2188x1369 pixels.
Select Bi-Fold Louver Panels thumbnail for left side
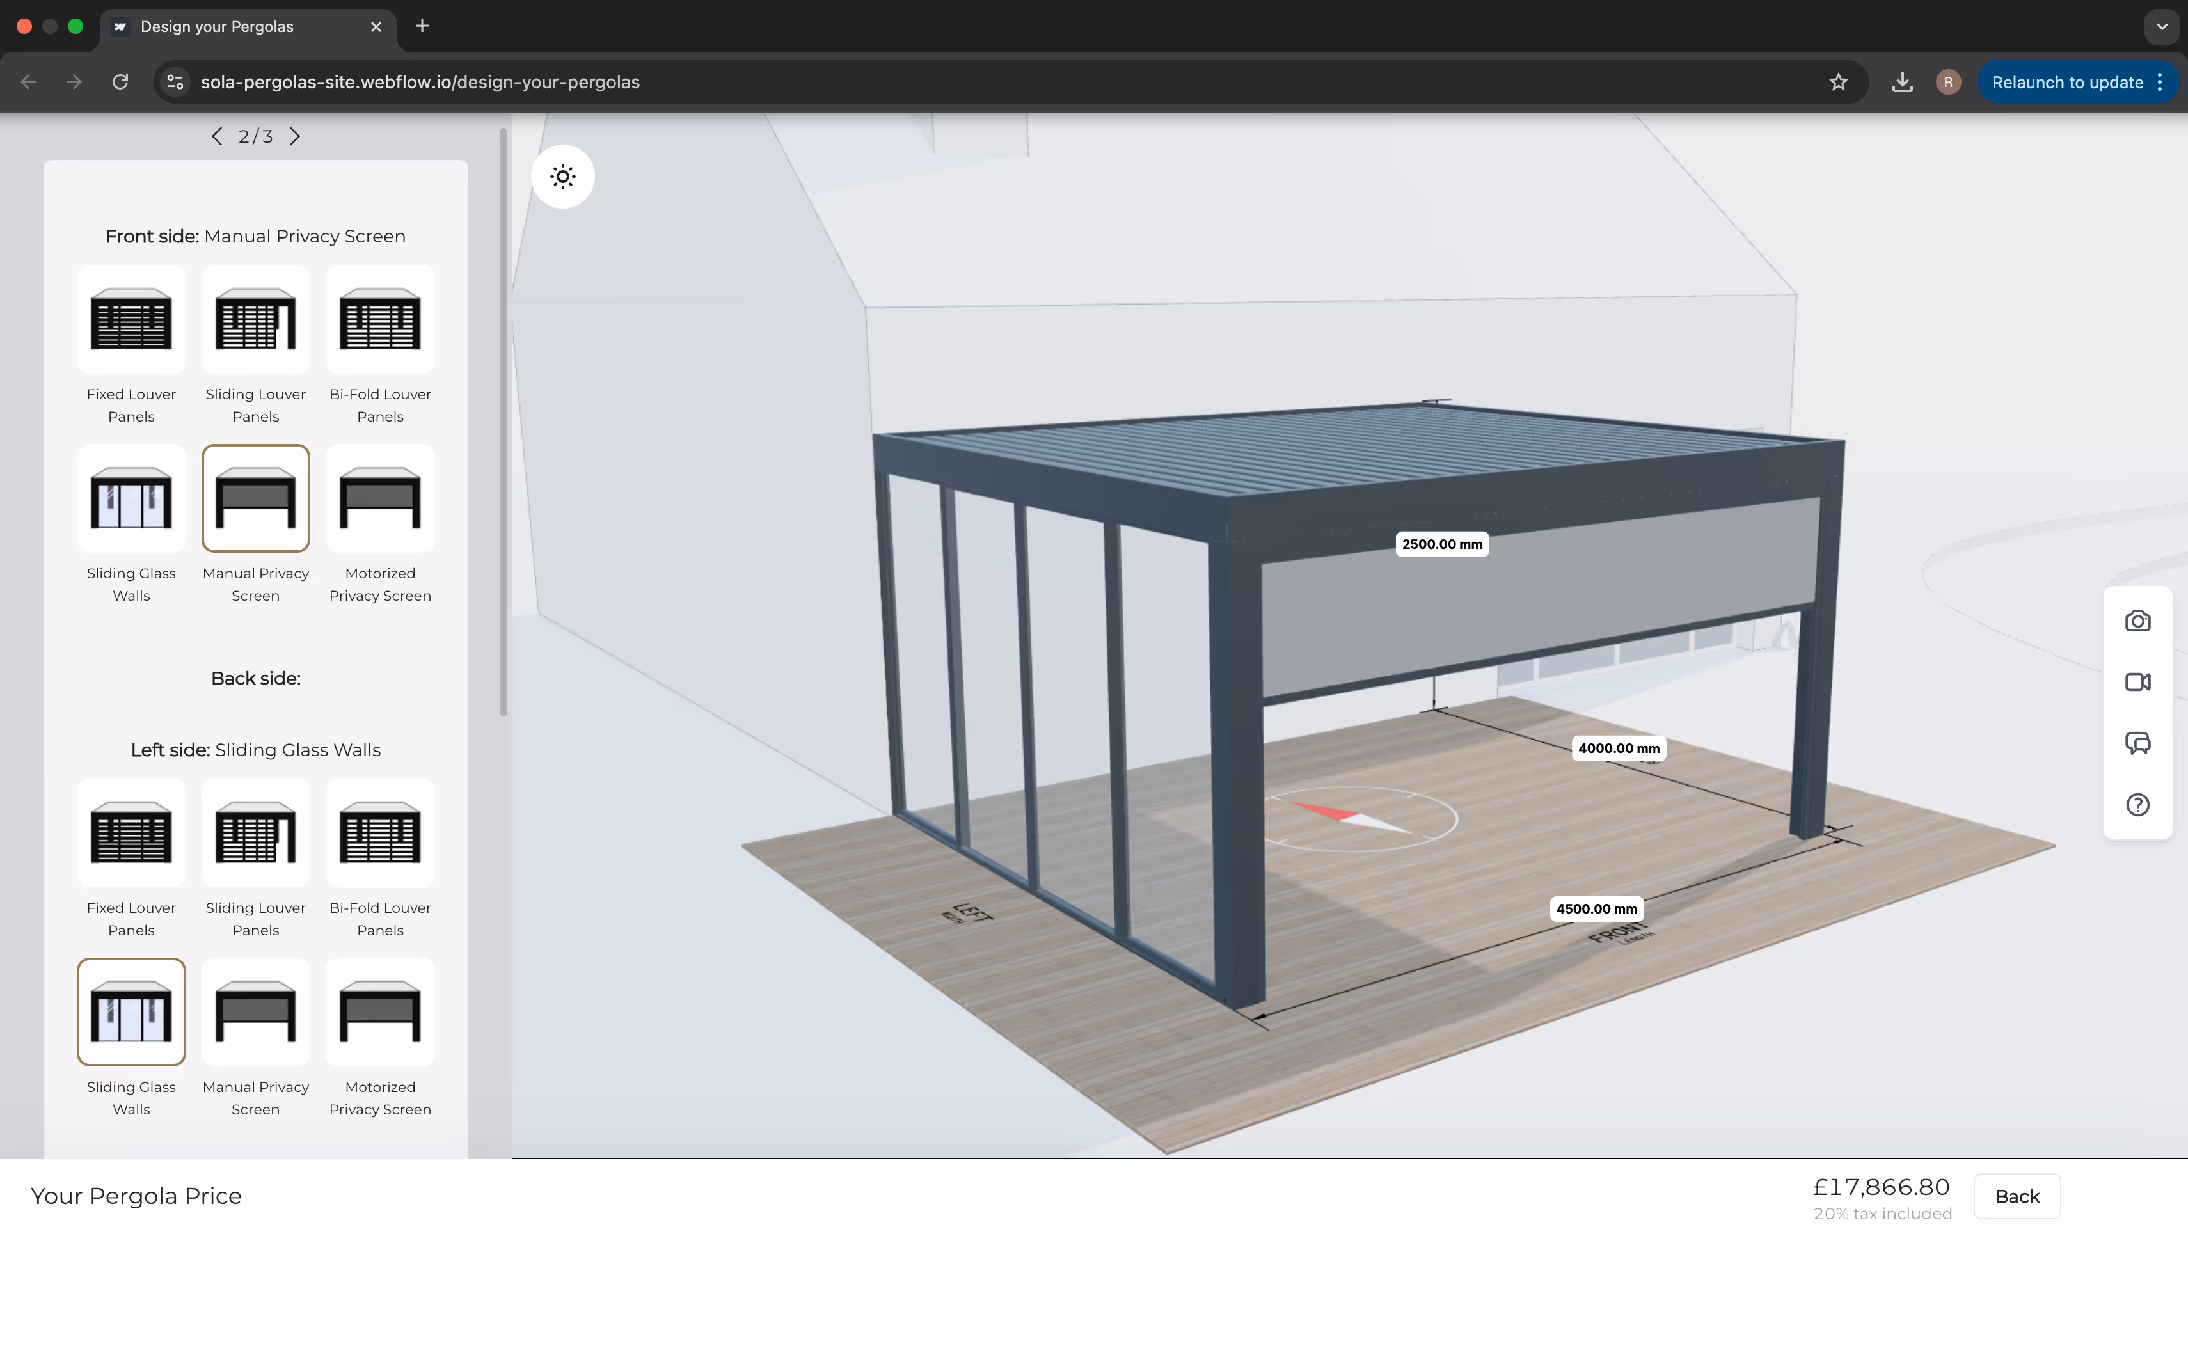(380, 832)
